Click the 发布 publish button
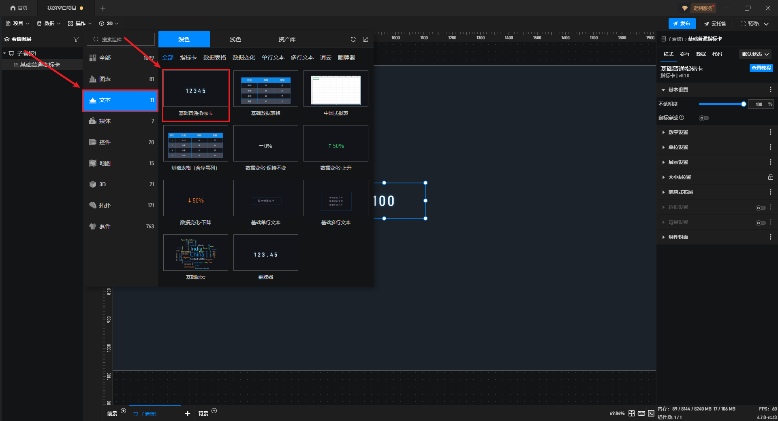Image resolution: width=778 pixels, height=421 pixels. (x=682, y=23)
